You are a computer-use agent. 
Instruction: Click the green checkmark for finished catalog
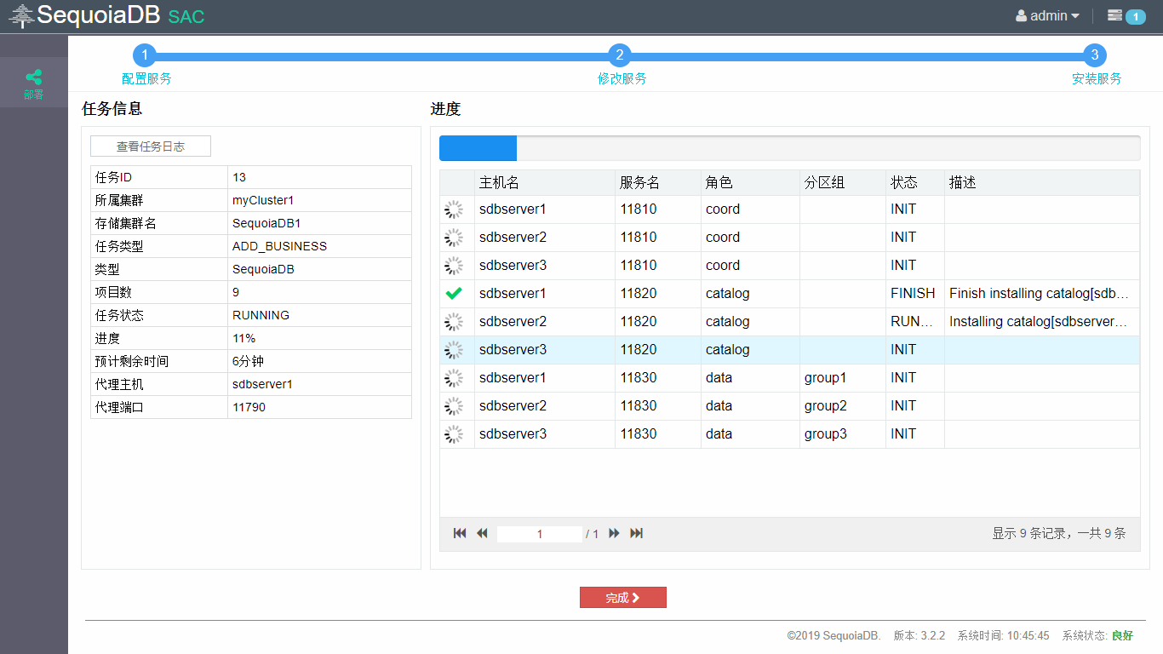[x=455, y=293]
